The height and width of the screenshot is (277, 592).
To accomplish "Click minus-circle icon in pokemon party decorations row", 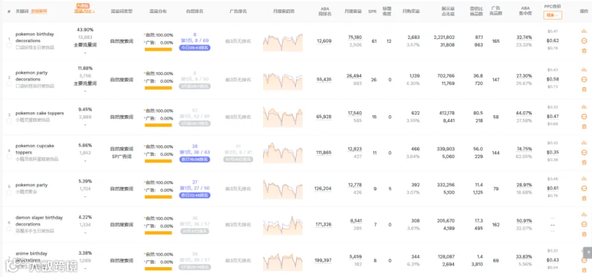I will 584,80.
